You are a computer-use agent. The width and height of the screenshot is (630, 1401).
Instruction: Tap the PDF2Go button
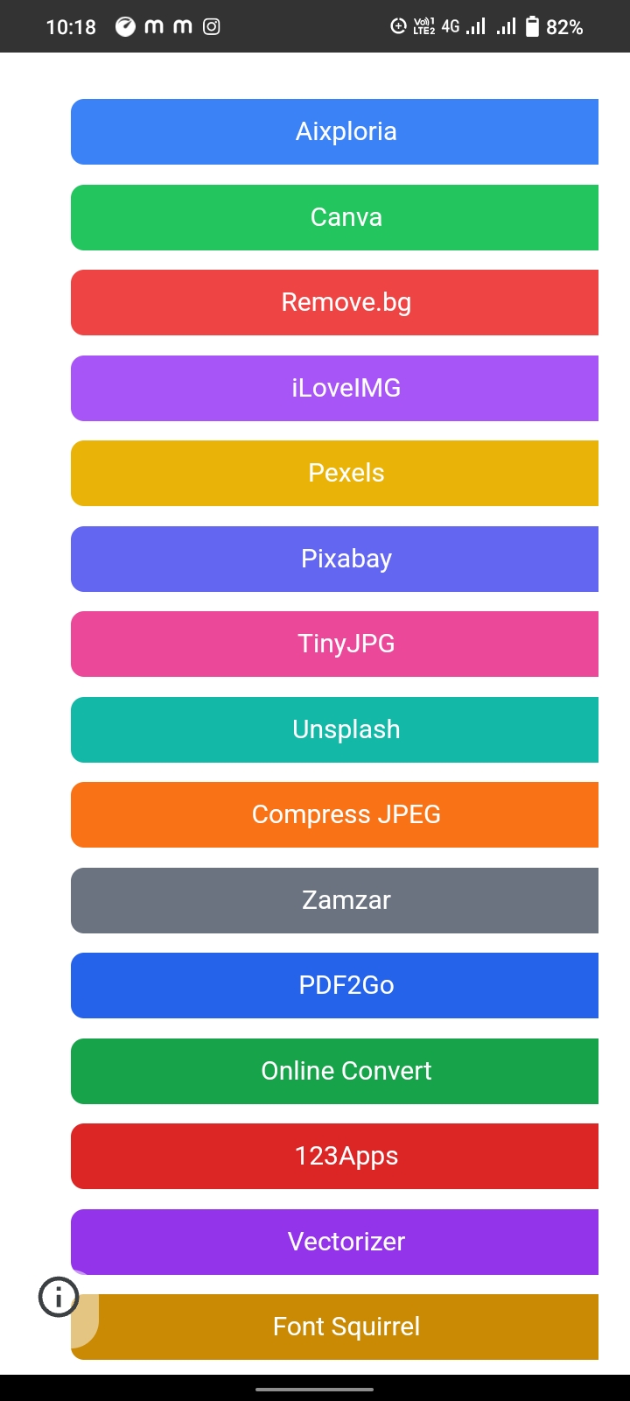pos(346,985)
